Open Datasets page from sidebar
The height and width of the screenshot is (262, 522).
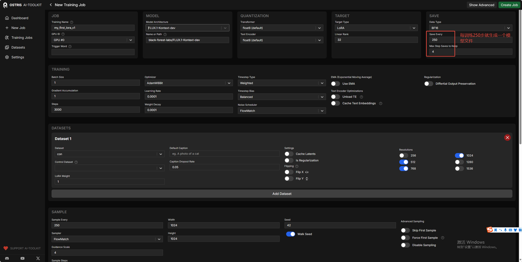(x=18, y=47)
